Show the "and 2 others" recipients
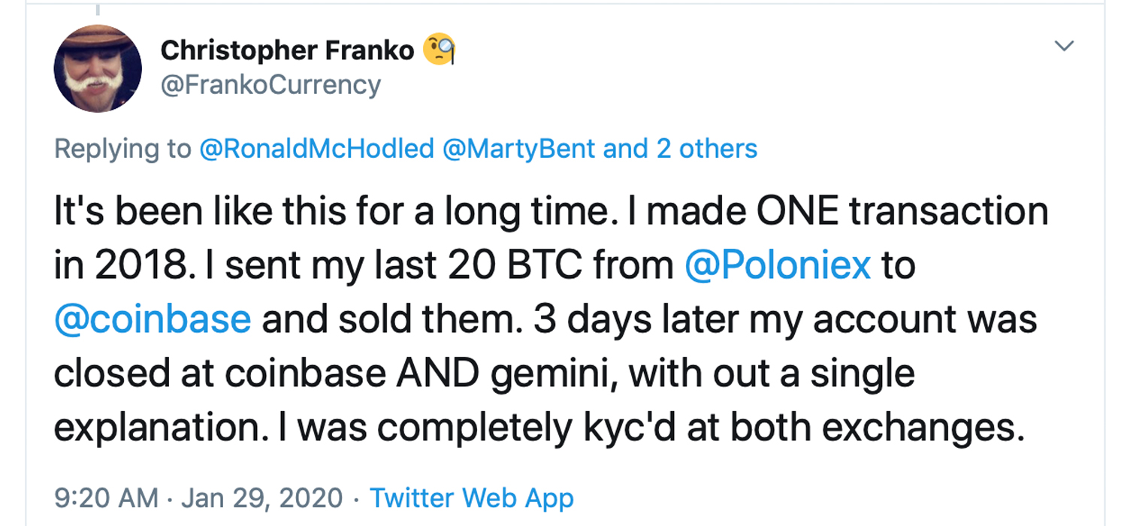This screenshot has width=1127, height=526. [x=680, y=149]
